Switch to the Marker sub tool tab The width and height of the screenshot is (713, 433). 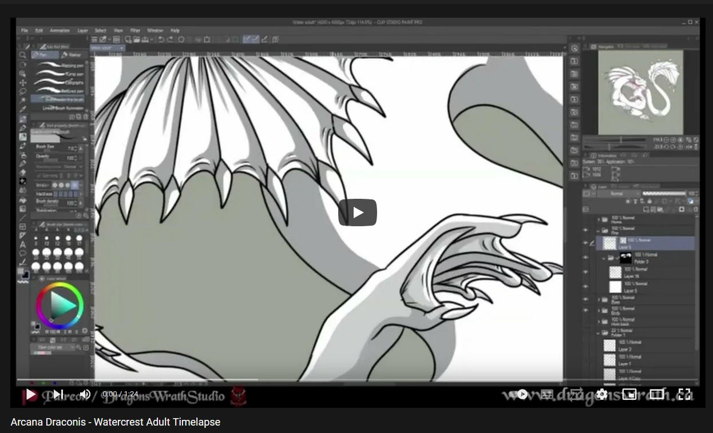point(73,55)
